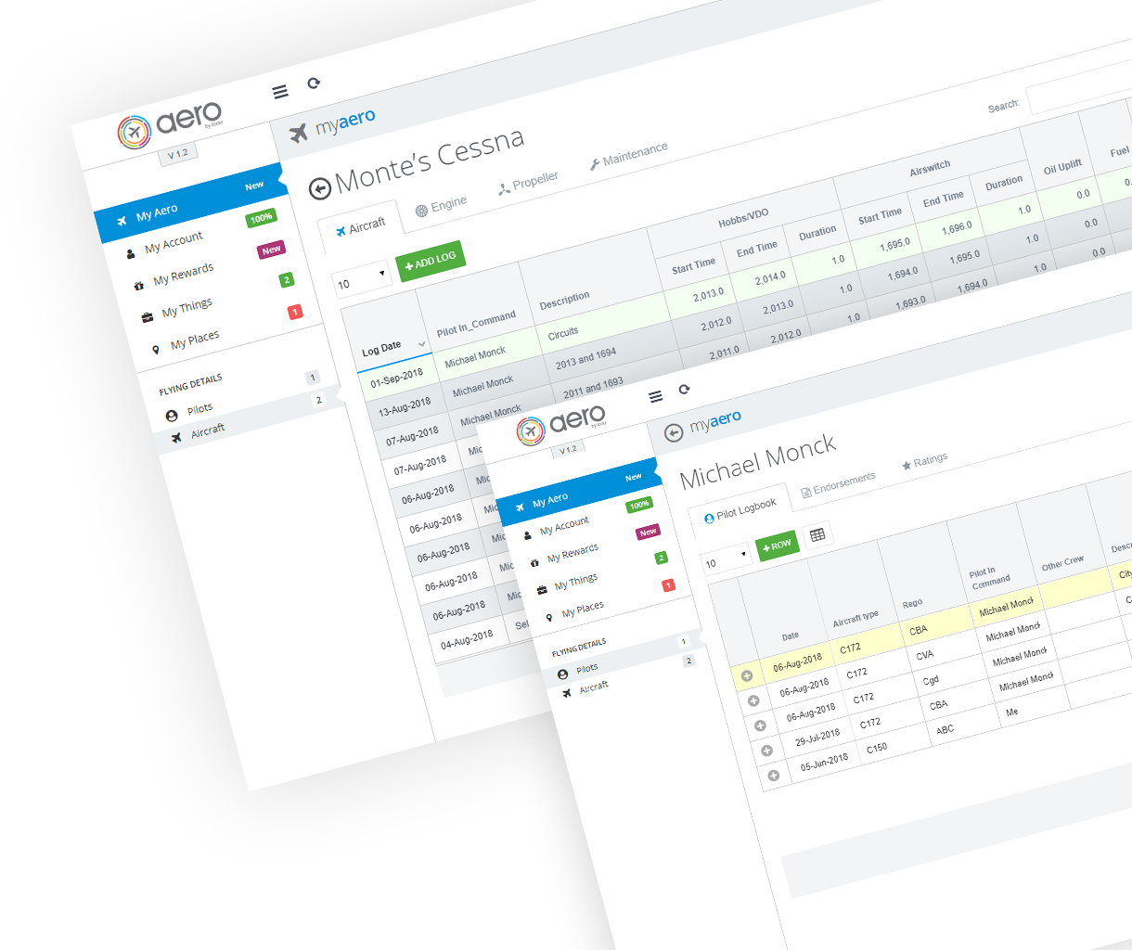The height and width of the screenshot is (950, 1132).
Task: Click the Pilot In_Command column header, aircraft log
Action: [x=476, y=325]
